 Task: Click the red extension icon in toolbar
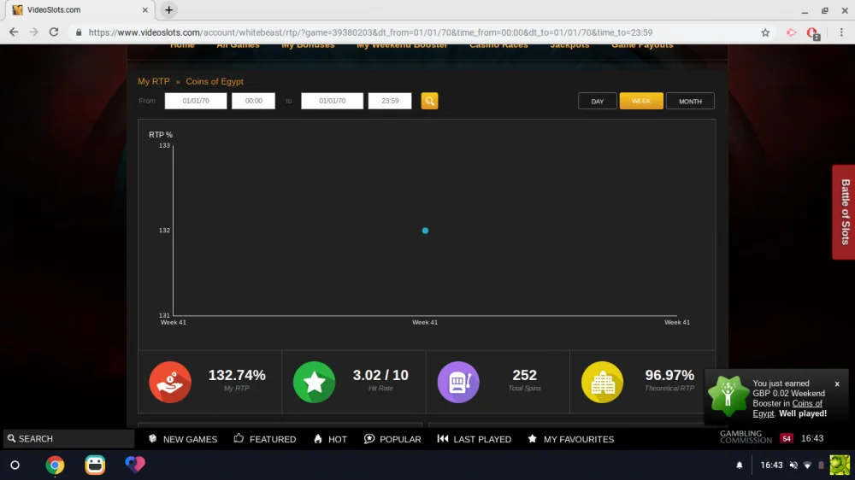click(x=791, y=32)
